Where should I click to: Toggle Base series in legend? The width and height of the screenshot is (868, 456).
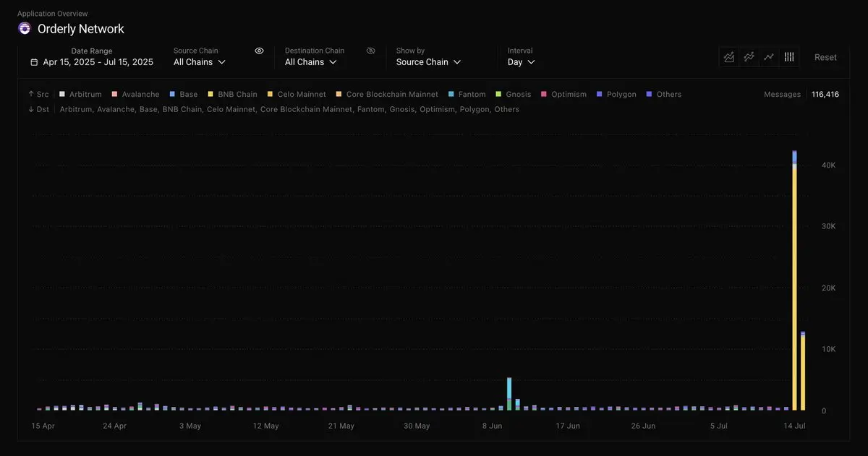[184, 94]
